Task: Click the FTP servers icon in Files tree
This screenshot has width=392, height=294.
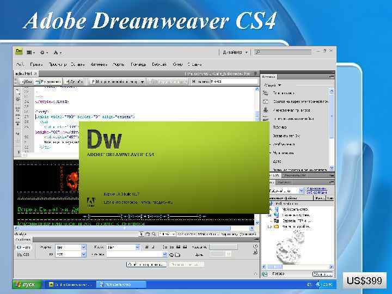Action: pos(277,220)
